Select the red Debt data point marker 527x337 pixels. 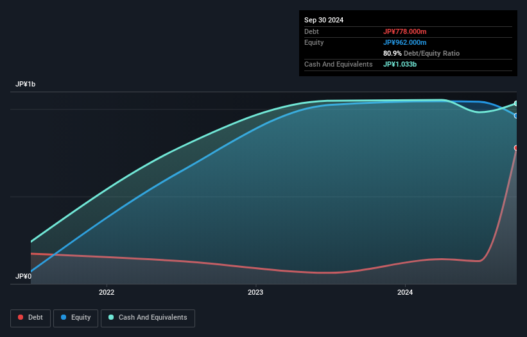(x=516, y=148)
